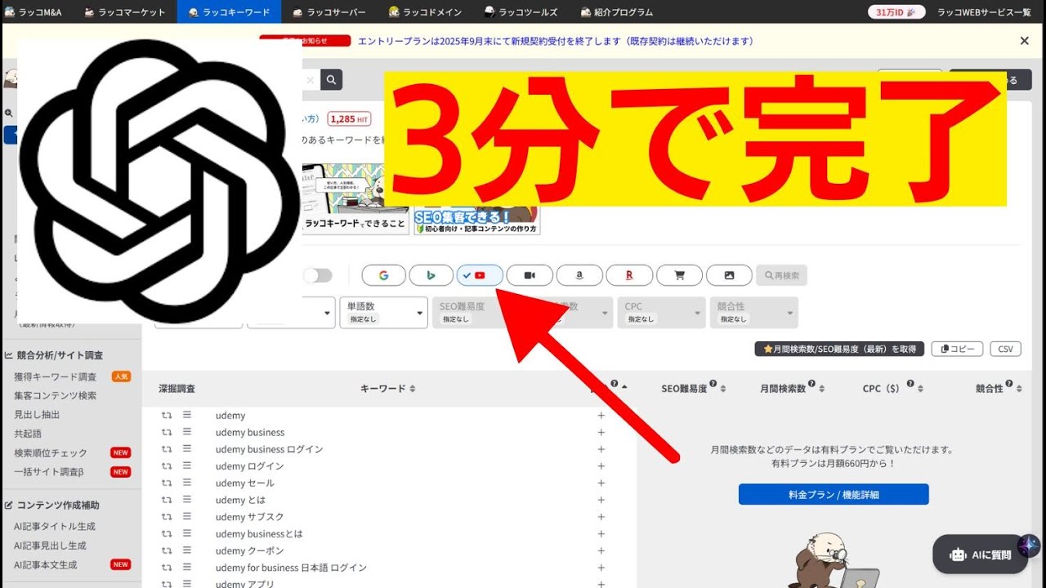Open 紹介プログラム top navigation tab
Image resolution: width=1046 pixels, height=588 pixels.
[x=617, y=12]
